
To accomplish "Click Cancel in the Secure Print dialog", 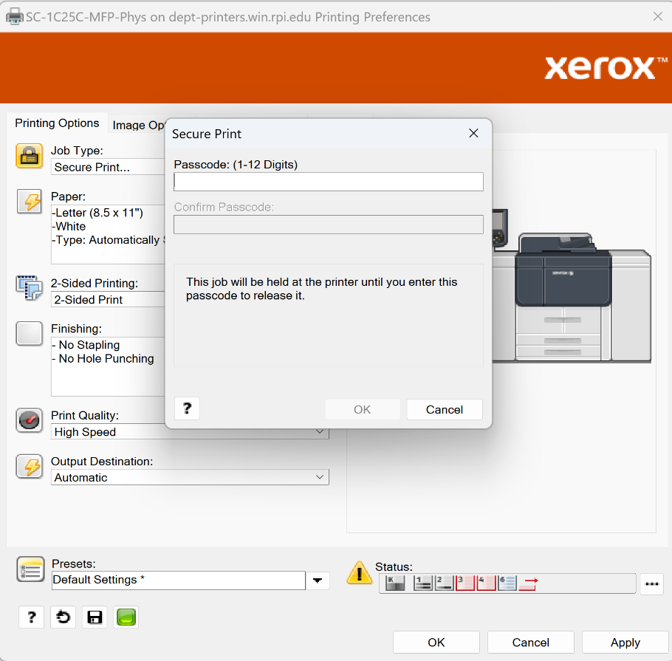I will click(x=445, y=410).
